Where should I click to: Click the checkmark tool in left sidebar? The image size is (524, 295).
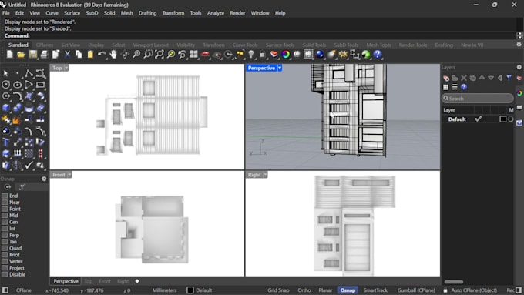click(29, 165)
